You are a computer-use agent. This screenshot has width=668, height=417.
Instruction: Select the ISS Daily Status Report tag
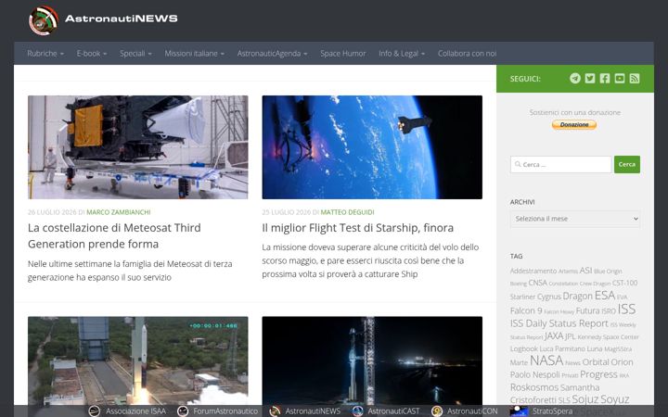pos(559,323)
